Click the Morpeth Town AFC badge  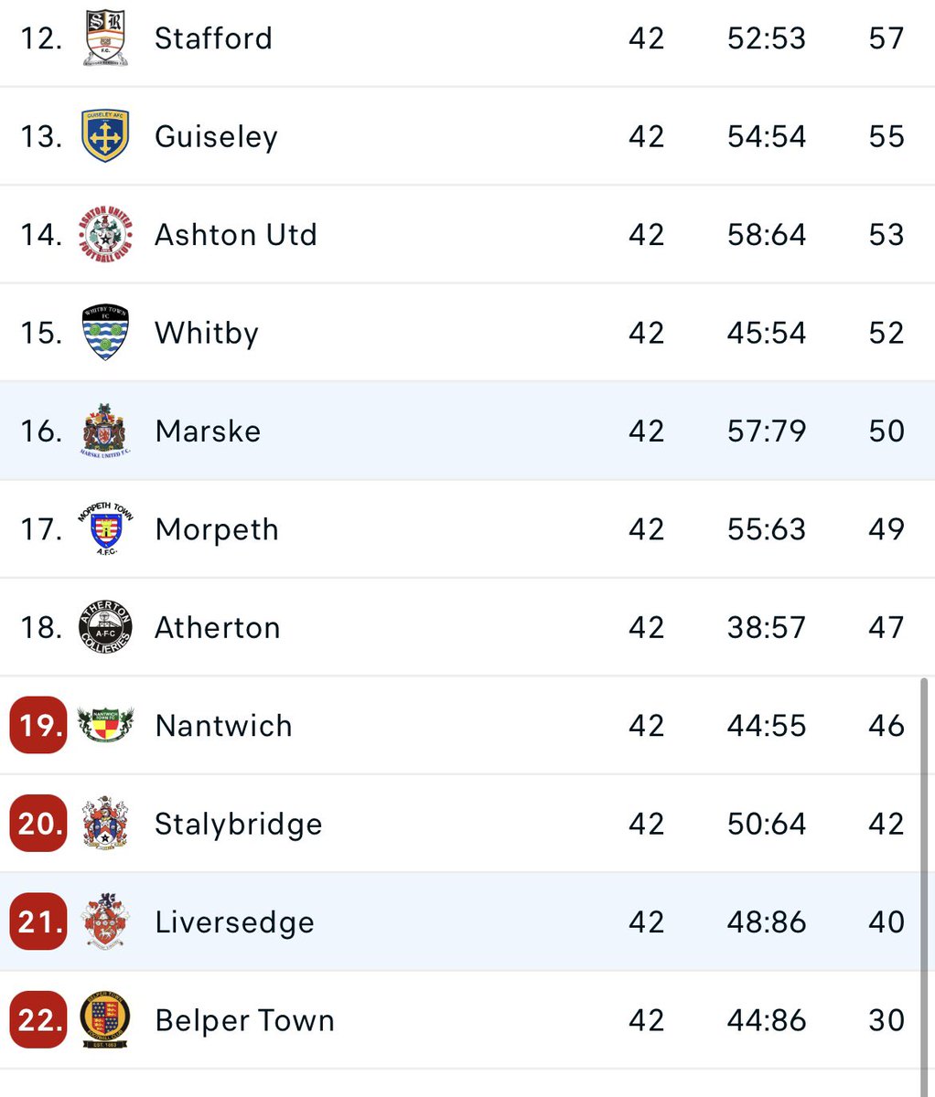[105, 528]
